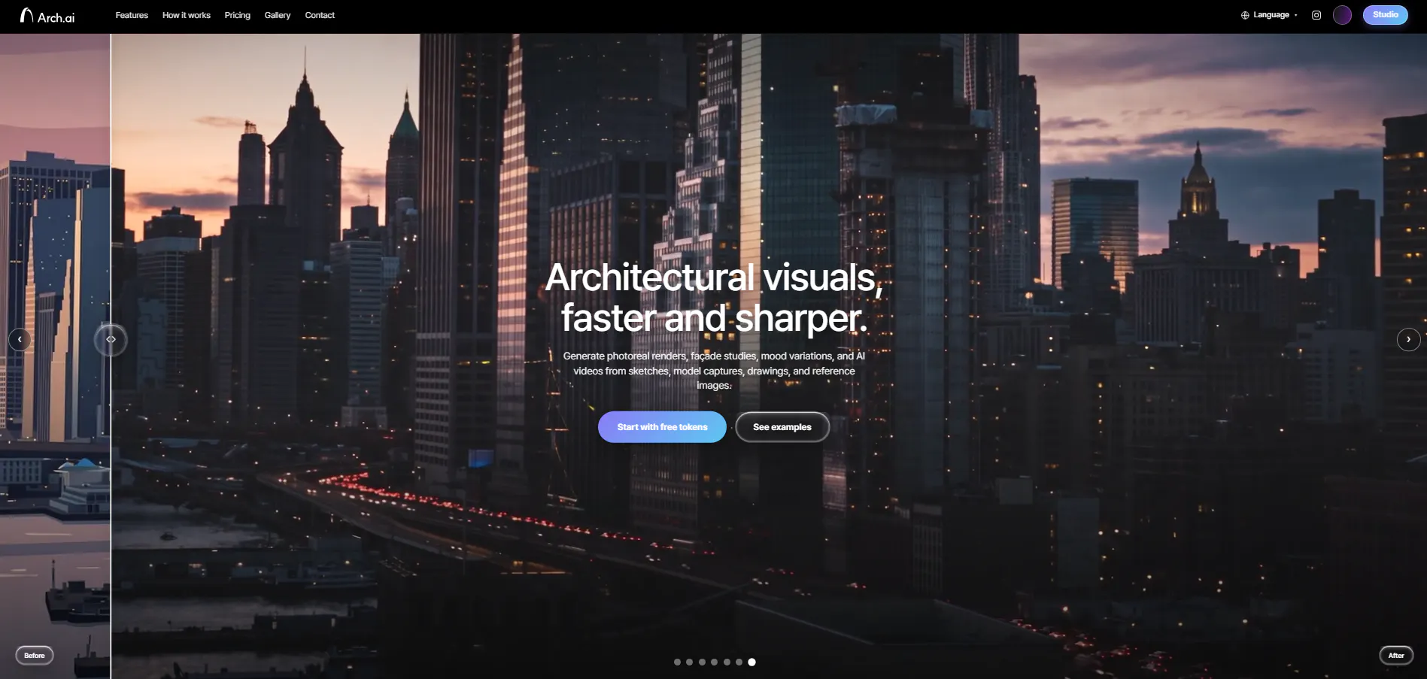Advance to the next slide arrow
Image resolution: width=1427 pixels, height=679 pixels.
[x=1408, y=340]
